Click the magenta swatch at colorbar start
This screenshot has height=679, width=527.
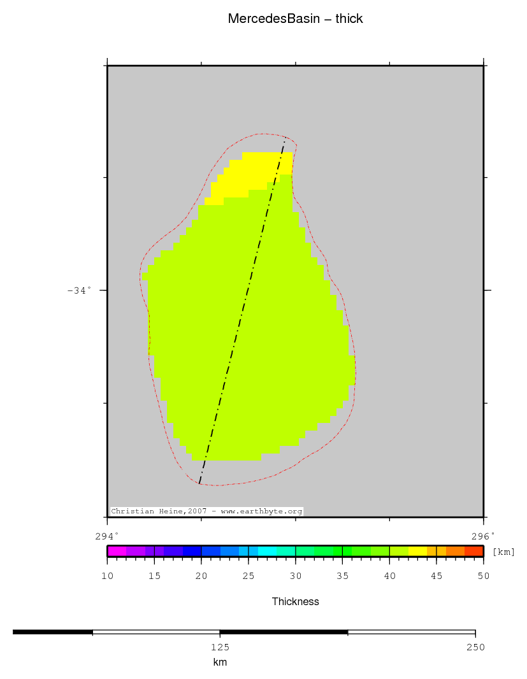click(116, 551)
